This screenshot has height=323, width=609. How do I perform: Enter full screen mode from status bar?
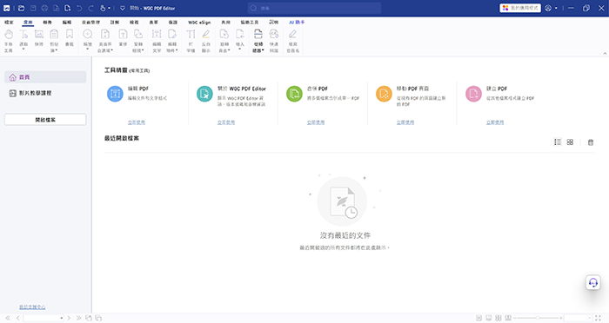click(598, 318)
